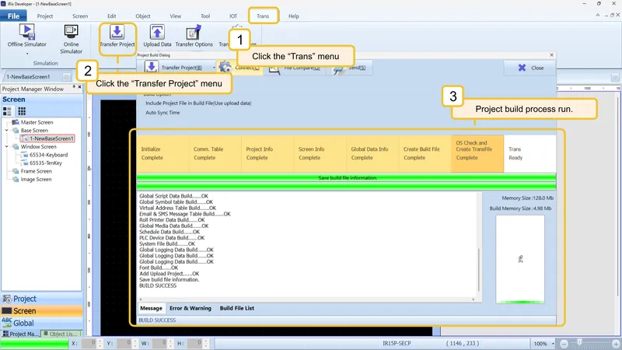622x350 pixels.
Task: Click the horizontal scrollbar of build log
Action: [x=307, y=299]
